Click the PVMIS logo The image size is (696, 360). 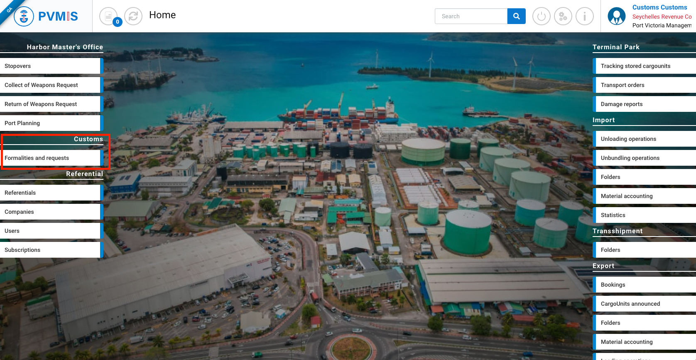(46, 17)
